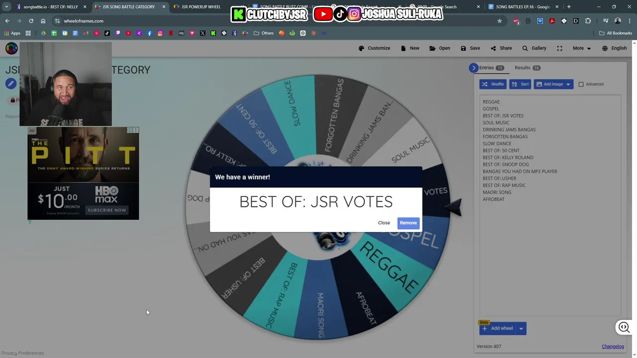The width and height of the screenshot is (637, 358).
Task: Click the GOSPEL entry in the list
Action: pyautogui.click(x=491, y=109)
